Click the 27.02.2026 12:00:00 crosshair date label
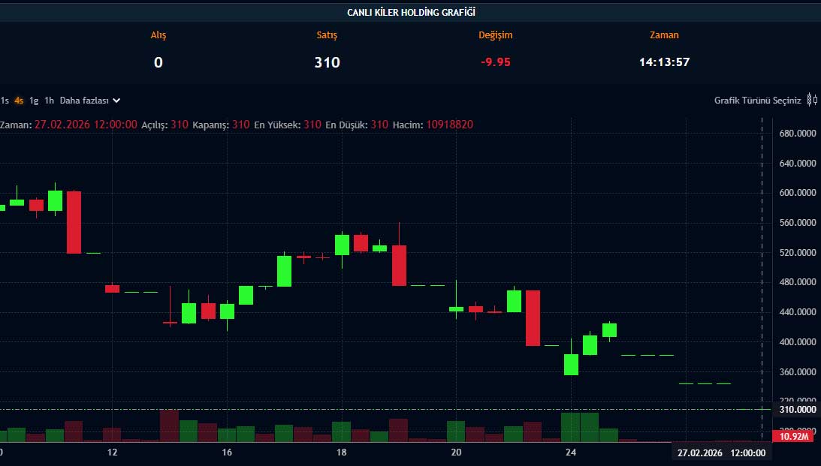Image resolution: width=821 pixels, height=466 pixels. [x=721, y=452]
